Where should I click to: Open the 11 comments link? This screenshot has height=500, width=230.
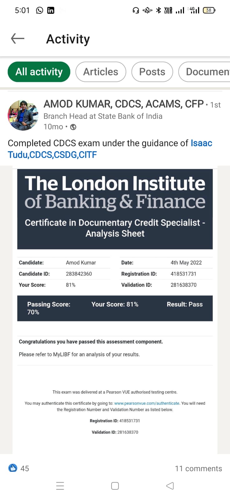tap(199, 468)
